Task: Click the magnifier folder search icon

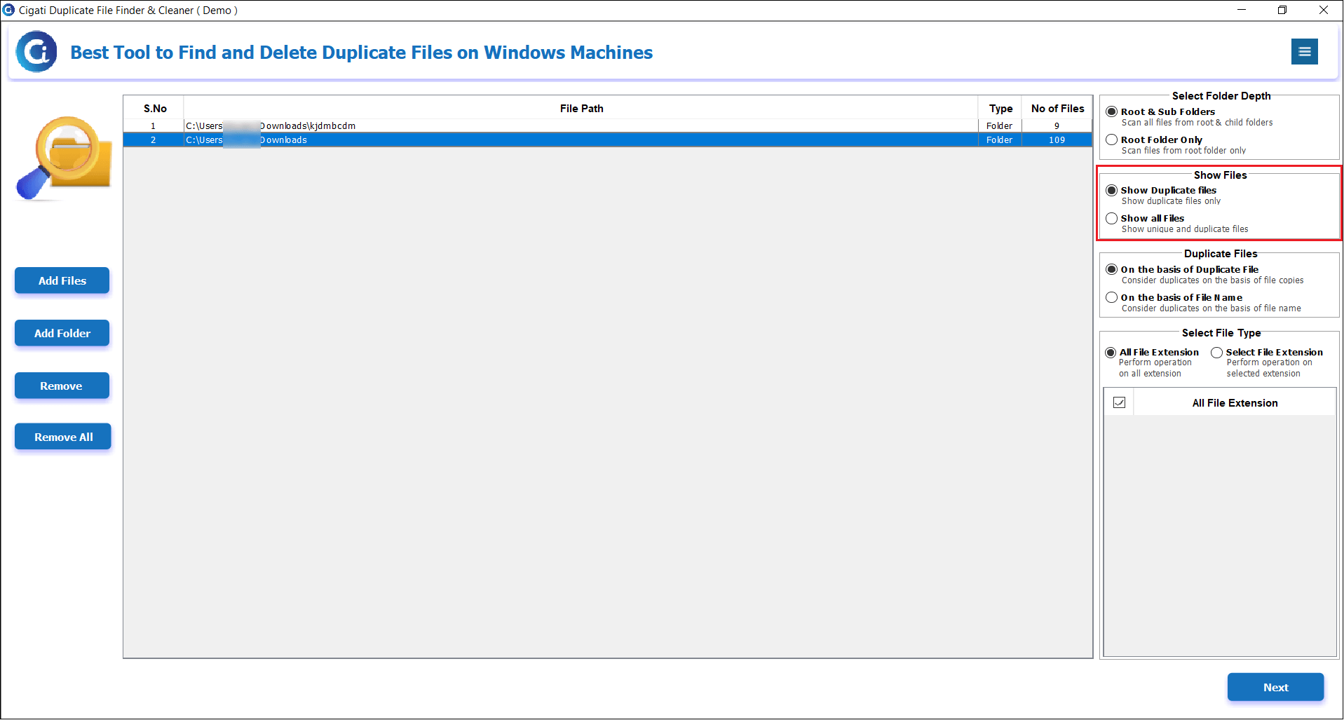Action: [64, 158]
